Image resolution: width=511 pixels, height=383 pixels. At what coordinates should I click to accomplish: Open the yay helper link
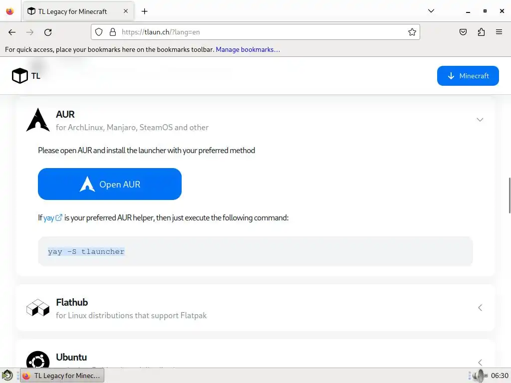tap(49, 218)
